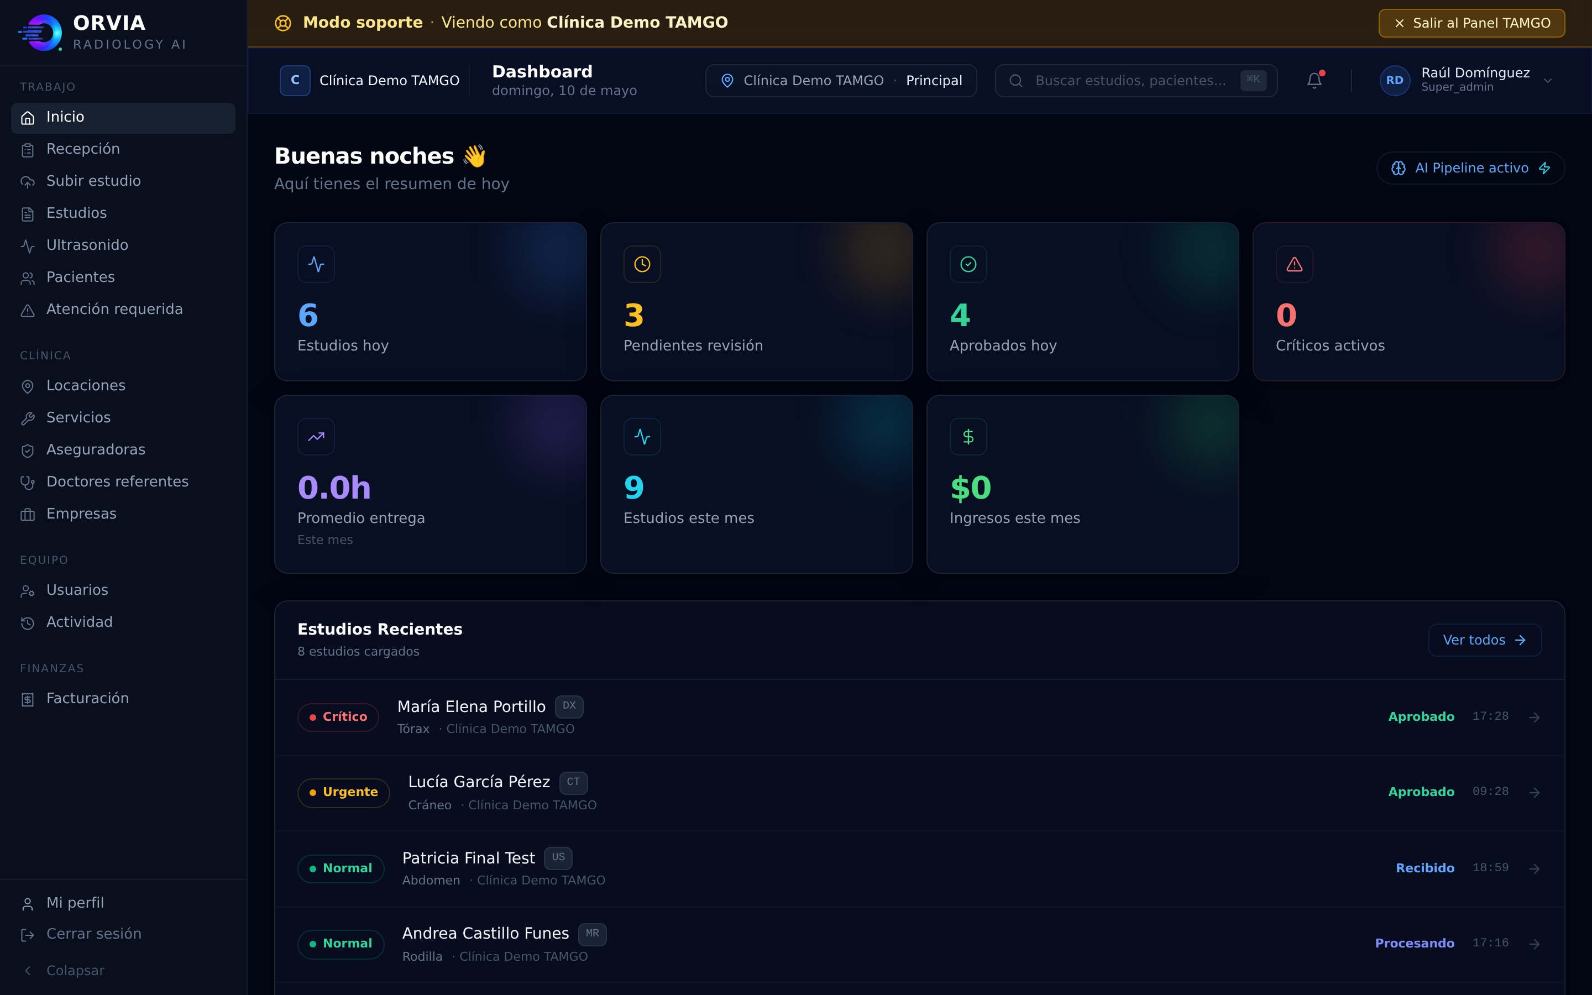Open Estudios in sidebar
1592x995 pixels.
pos(123,213)
